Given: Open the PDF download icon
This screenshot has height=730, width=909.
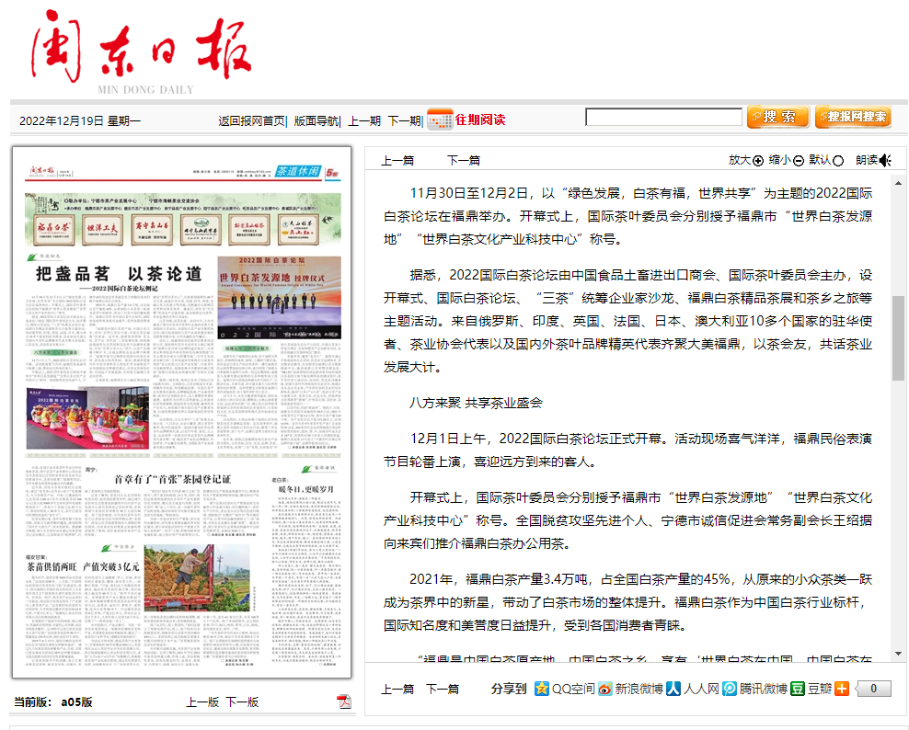Looking at the screenshot, I should (x=344, y=701).
